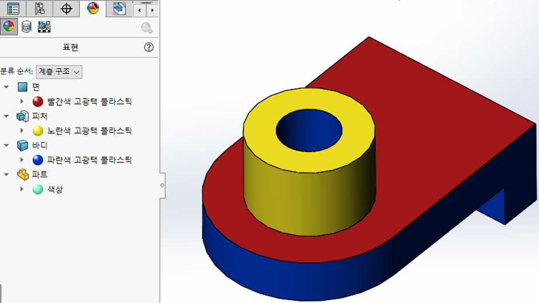
Task: Open the CAM cube manager tab
Action: [x=119, y=9]
